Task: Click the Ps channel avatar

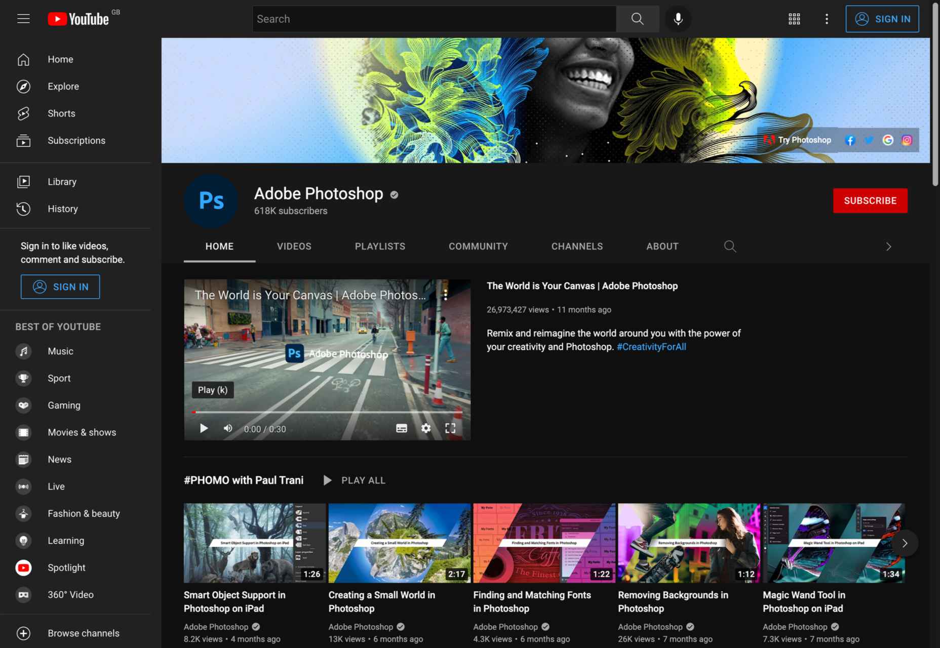Action: pos(211,201)
